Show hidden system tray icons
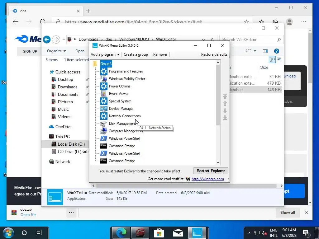The width and height of the screenshot is (319, 239). tap(249, 233)
